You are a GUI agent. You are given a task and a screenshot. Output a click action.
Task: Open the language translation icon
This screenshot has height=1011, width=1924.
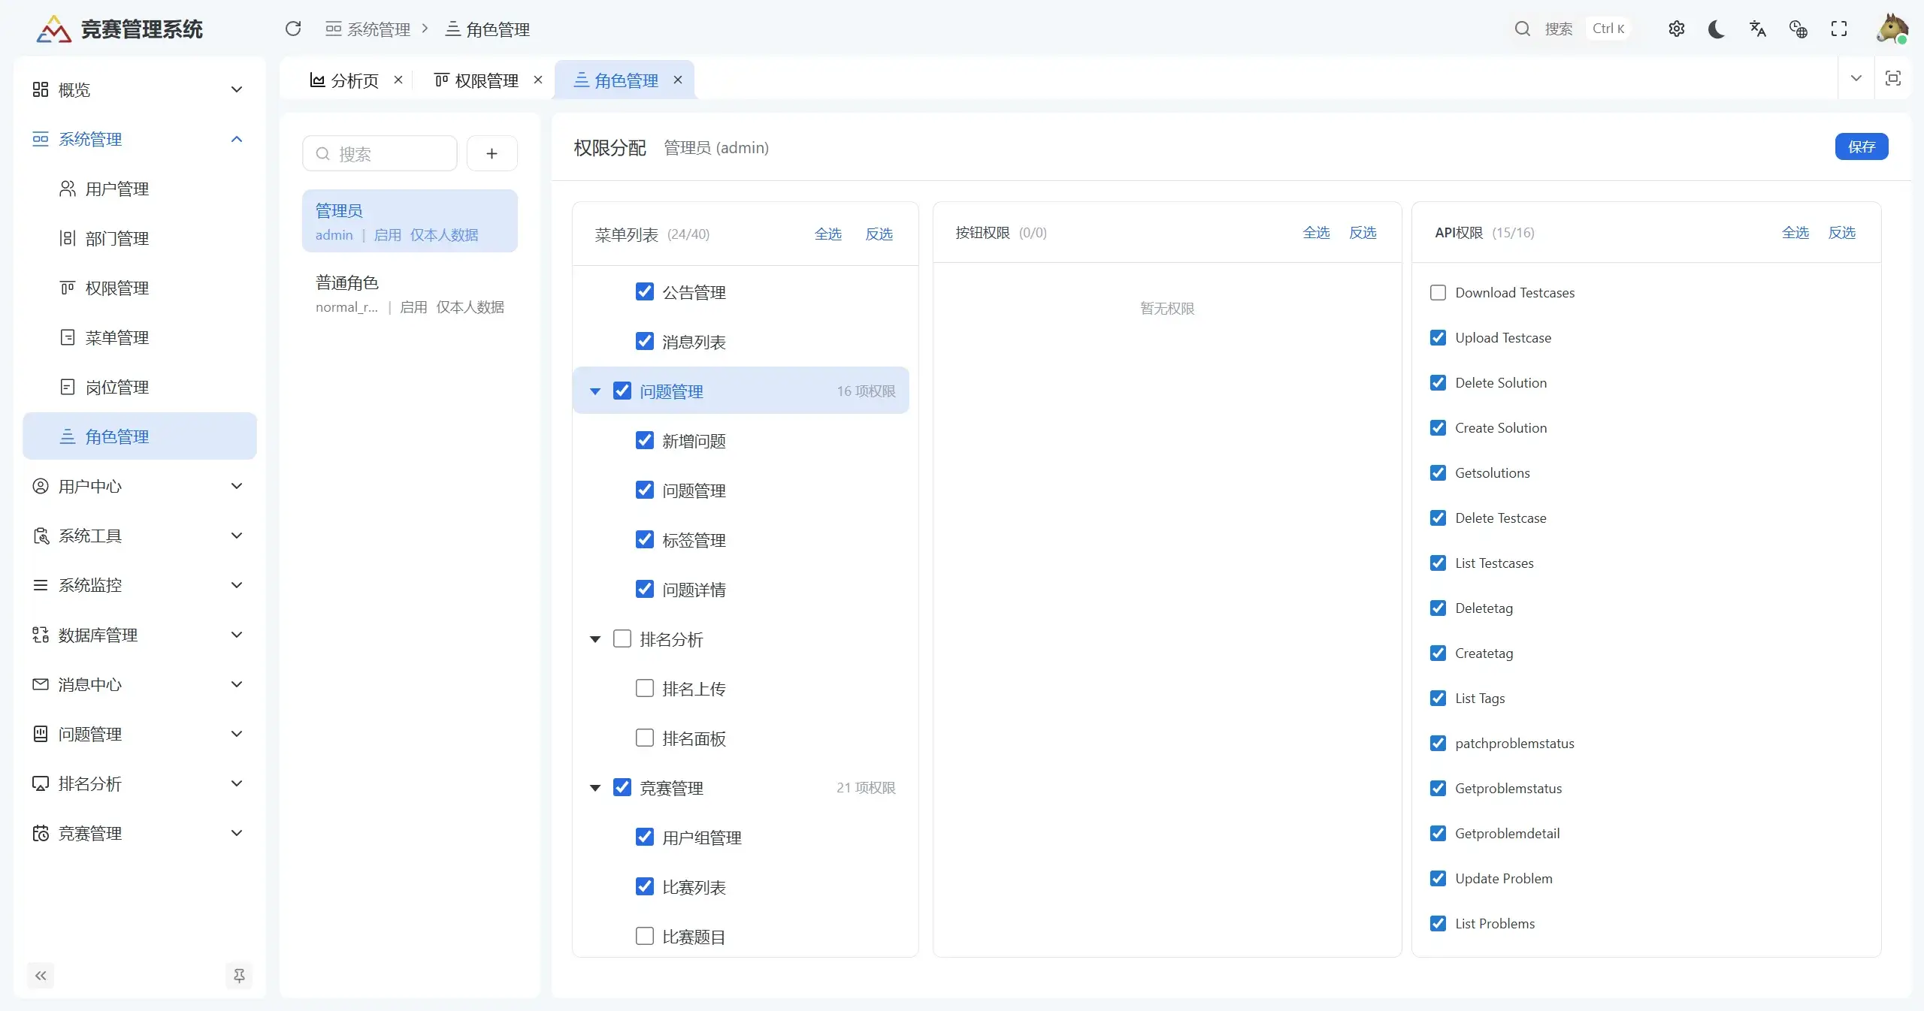pos(1757,29)
